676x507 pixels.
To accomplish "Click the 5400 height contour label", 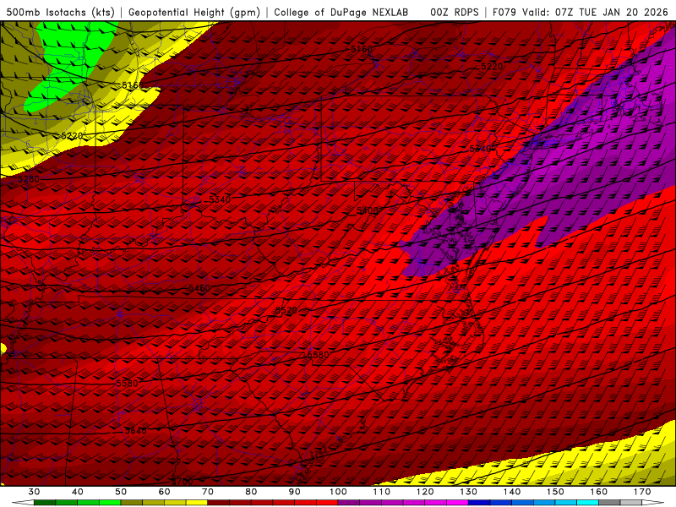I will [x=368, y=210].
